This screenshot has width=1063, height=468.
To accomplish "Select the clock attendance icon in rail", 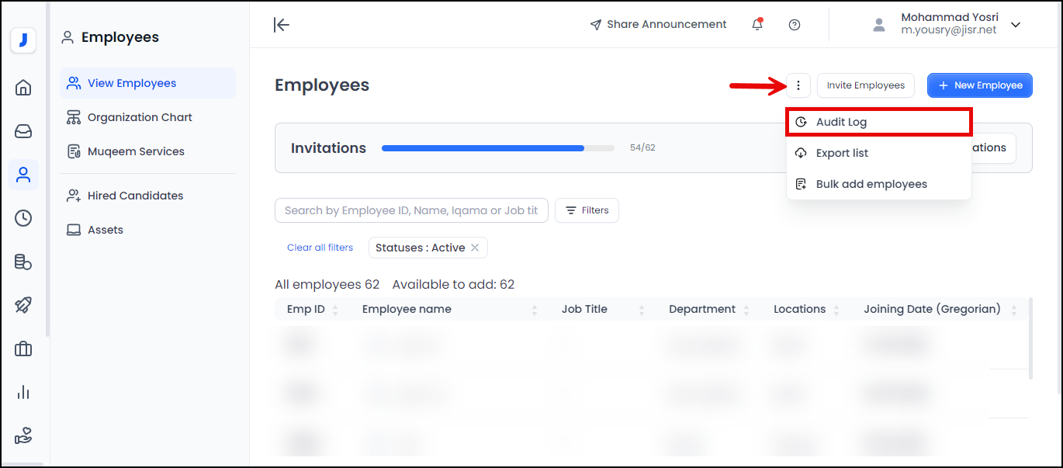I will 23,218.
